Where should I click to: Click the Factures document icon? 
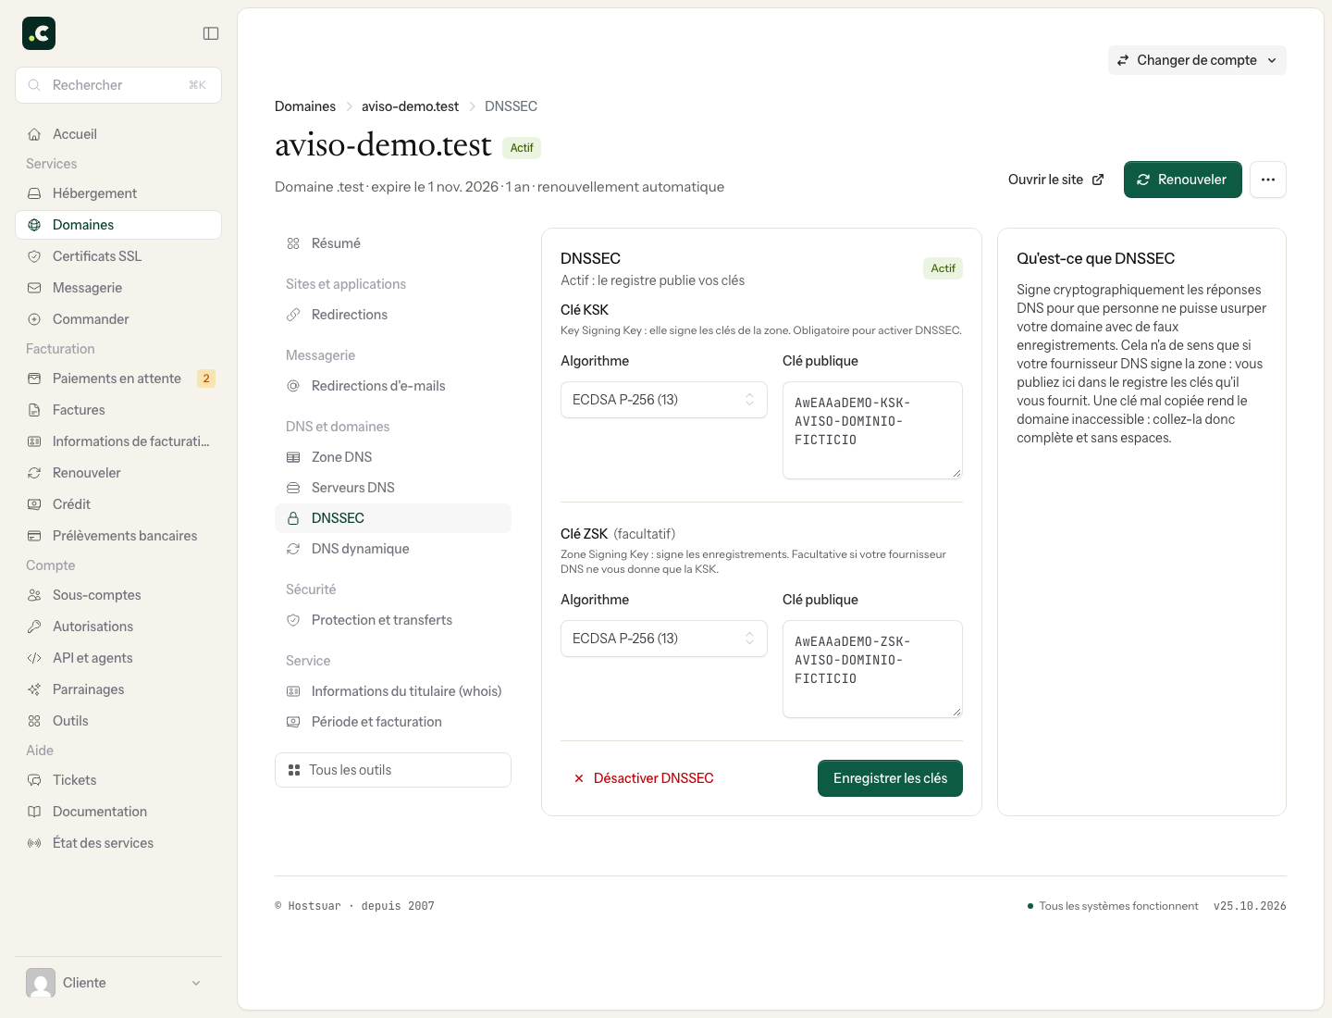pyautogui.click(x=34, y=410)
